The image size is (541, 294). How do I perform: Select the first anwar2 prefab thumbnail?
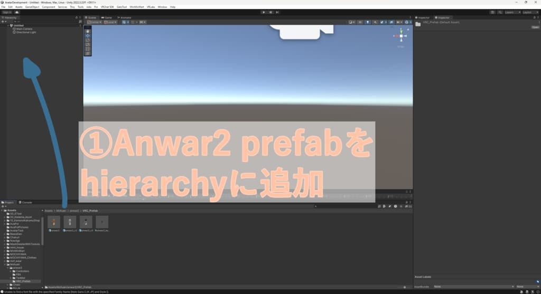(x=54, y=222)
